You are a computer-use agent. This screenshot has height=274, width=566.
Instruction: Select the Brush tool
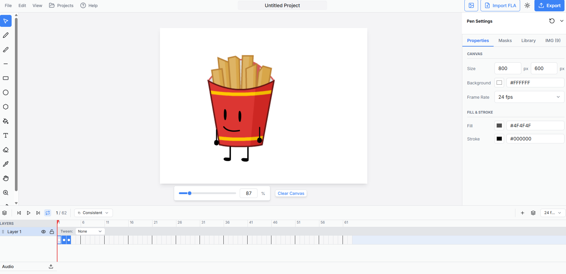tap(6, 49)
